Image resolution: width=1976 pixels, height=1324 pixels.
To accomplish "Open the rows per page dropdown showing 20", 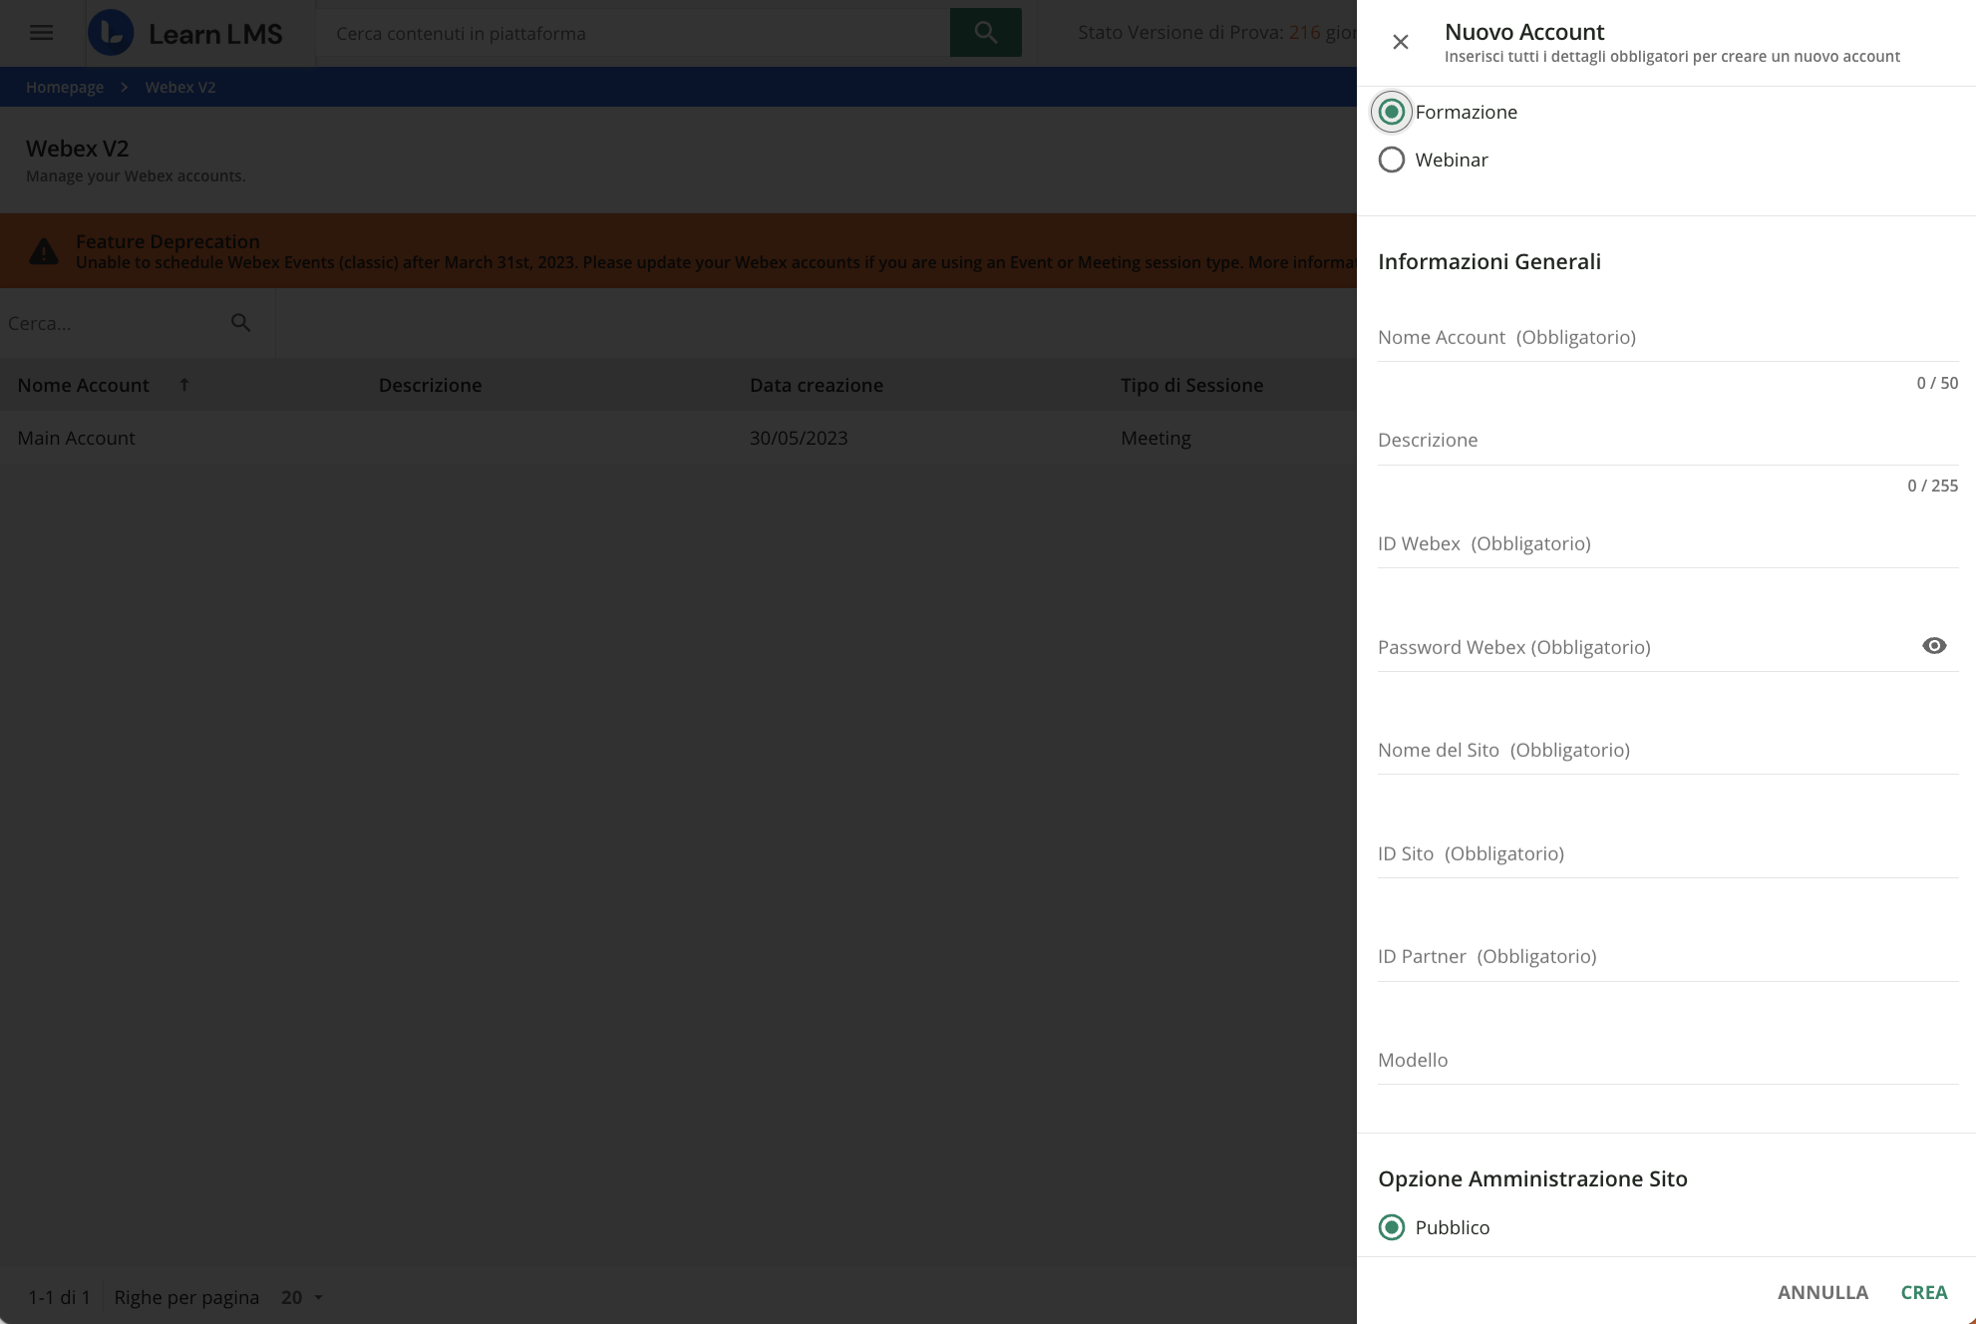I will point(299,1297).
